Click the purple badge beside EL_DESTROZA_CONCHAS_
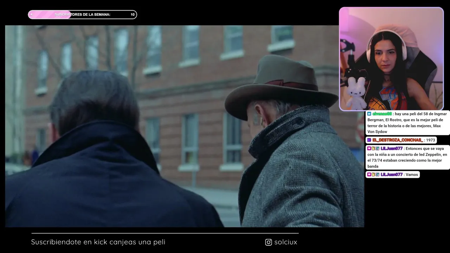 [x=369, y=140]
